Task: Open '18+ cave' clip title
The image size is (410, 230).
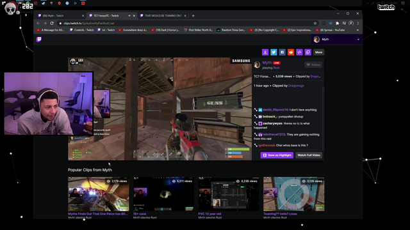Action: [140, 214]
